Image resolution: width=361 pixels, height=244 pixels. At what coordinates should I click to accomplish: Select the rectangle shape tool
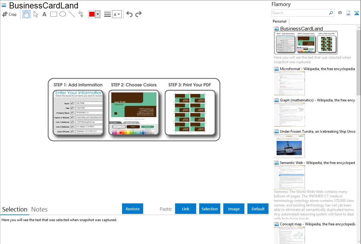(x=53, y=14)
